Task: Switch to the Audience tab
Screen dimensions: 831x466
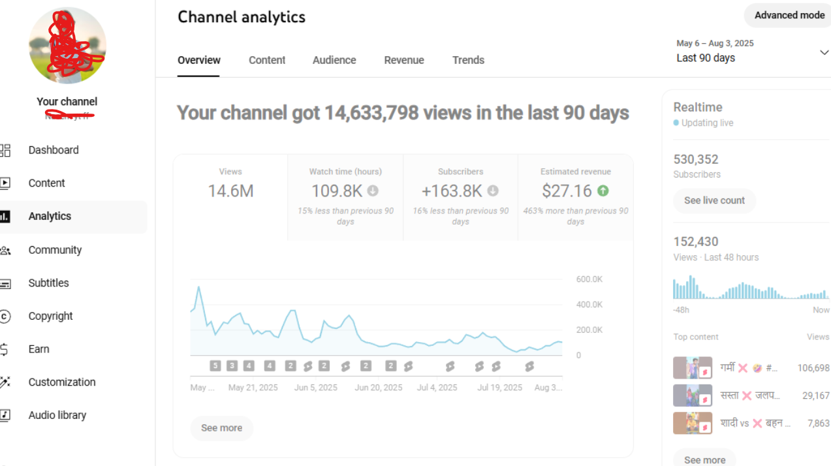Action: point(334,60)
